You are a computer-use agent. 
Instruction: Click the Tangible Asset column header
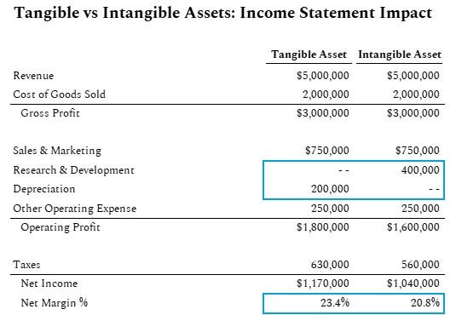point(309,54)
